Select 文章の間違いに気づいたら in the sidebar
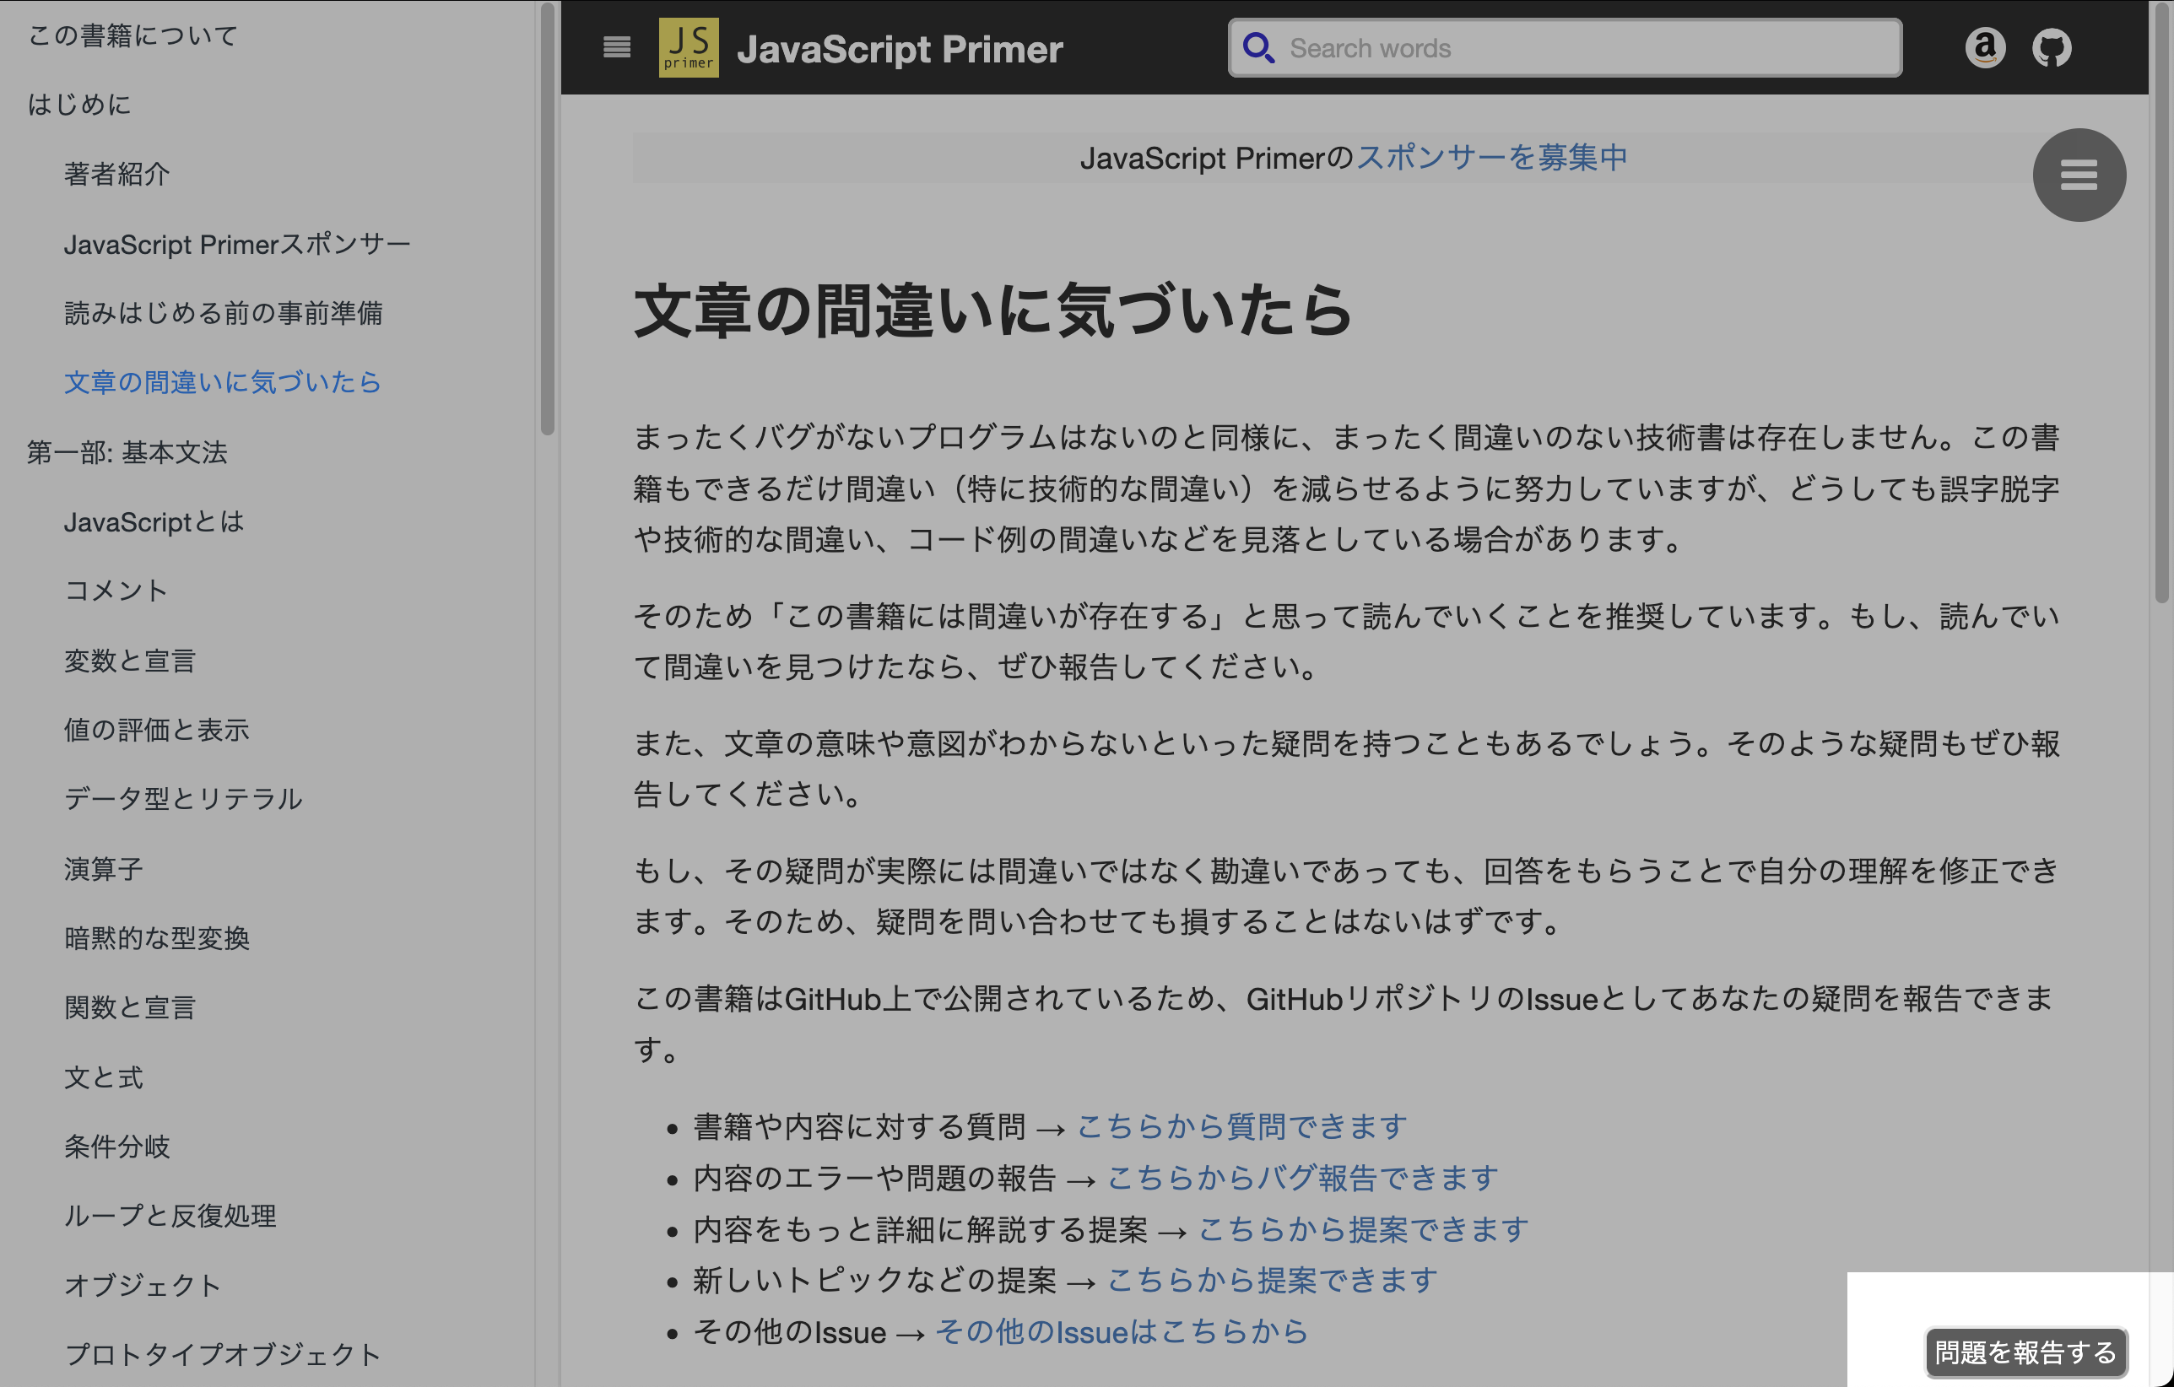Viewport: 2174px width, 1387px height. (222, 383)
